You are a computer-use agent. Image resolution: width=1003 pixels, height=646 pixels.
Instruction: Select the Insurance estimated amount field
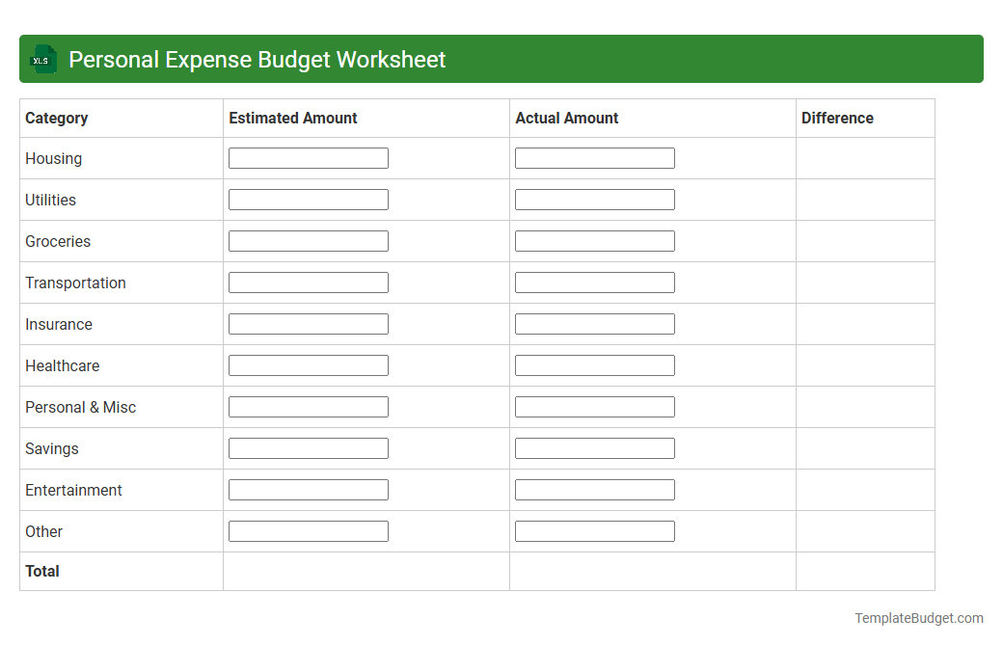[308, 323]
